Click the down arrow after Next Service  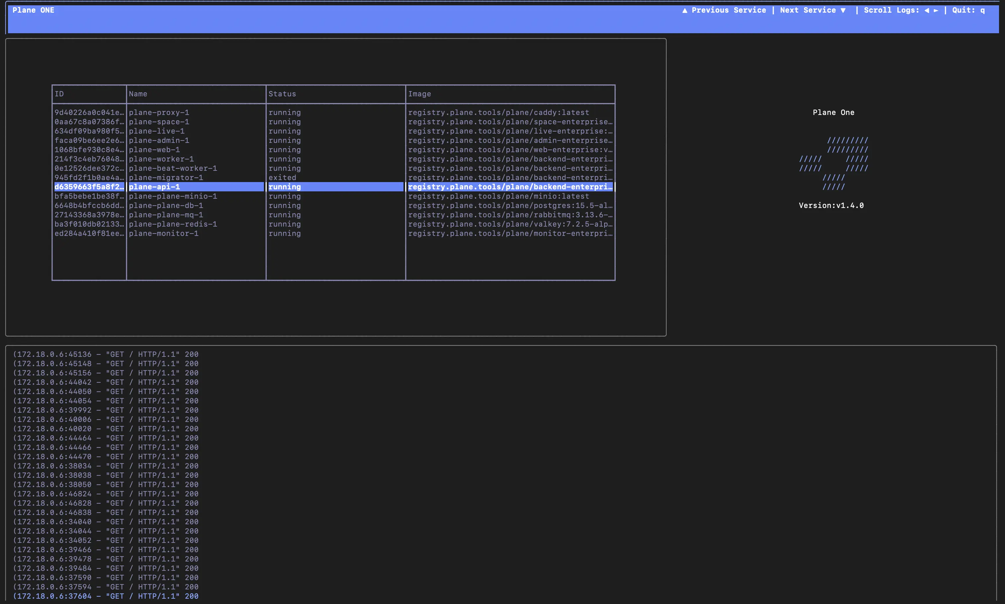point(843,10)
